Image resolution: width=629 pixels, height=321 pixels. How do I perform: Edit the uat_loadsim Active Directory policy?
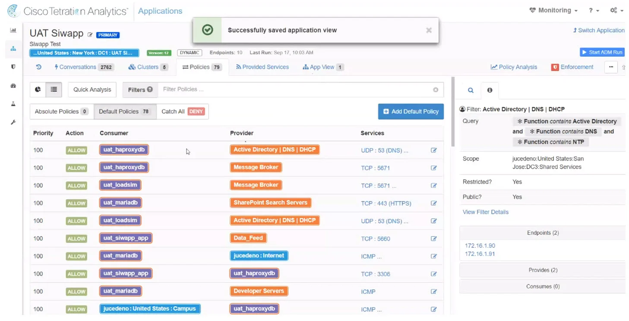(434, 221)
